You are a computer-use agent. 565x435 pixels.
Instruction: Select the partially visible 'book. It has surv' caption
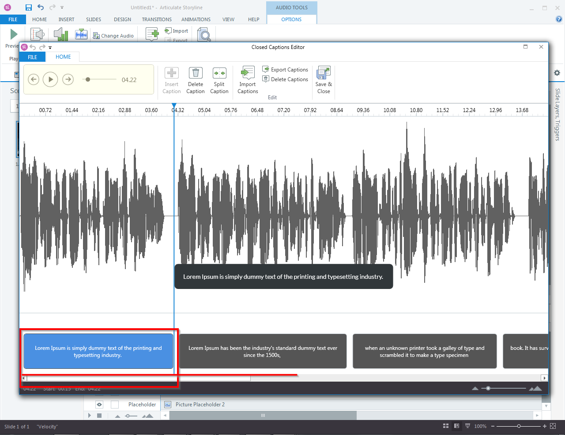[x=526, y=351]
